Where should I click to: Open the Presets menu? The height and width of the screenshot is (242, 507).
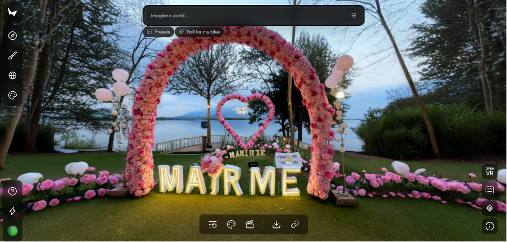click(x=158, y=32)
